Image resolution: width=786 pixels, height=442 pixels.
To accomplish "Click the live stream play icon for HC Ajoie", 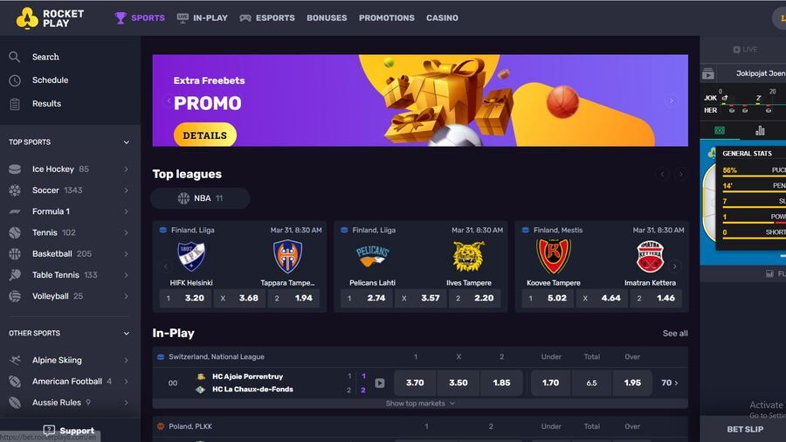I will tap(380, 383).
